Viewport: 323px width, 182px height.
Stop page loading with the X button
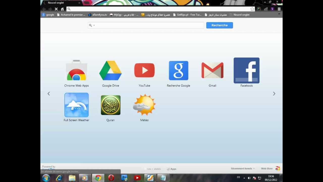point(56,9)
